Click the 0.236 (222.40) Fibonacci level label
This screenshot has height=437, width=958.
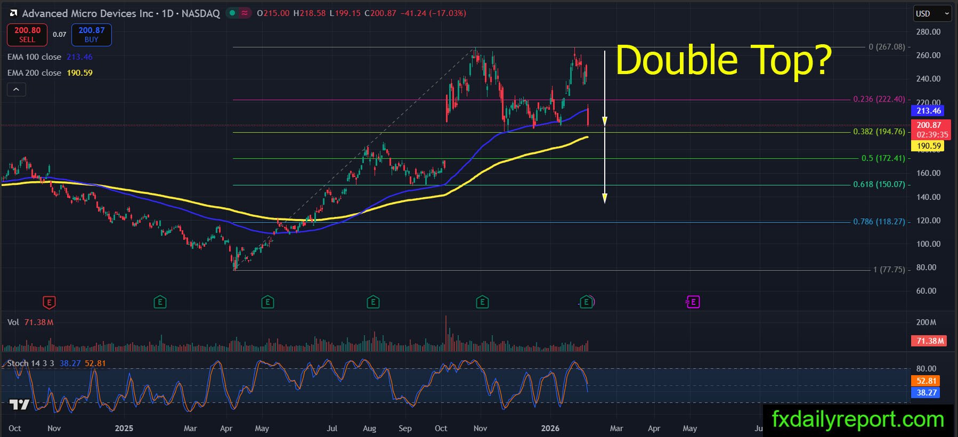(x=879, y=99)
